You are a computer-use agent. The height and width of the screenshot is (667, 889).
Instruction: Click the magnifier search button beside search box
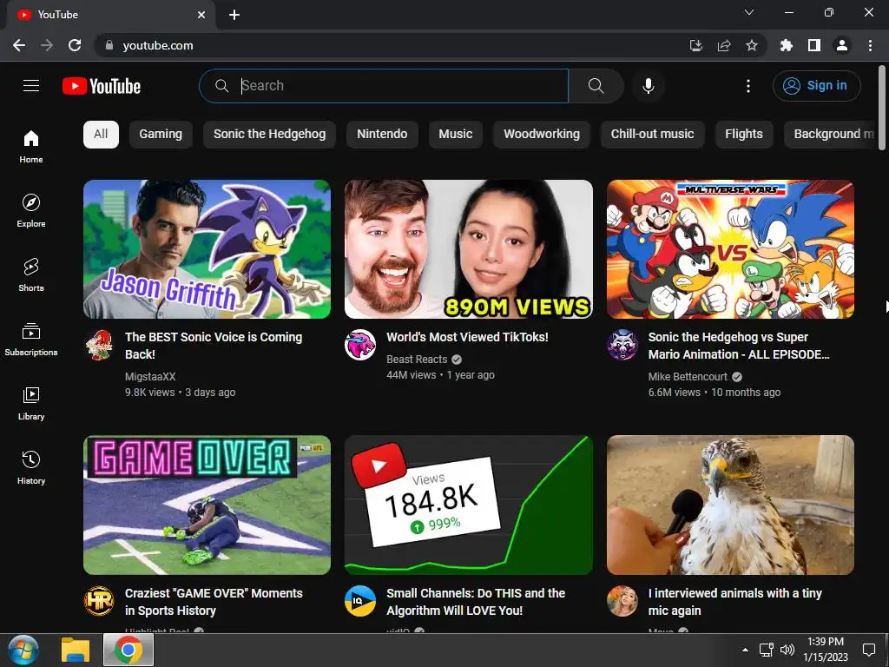pos(596,86)
